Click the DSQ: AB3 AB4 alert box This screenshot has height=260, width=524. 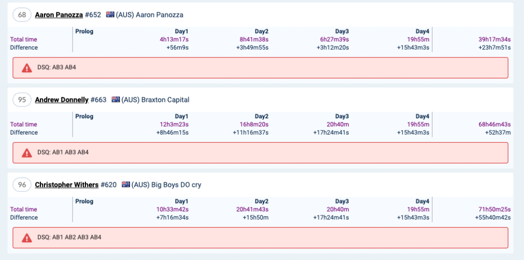(260, 68)
